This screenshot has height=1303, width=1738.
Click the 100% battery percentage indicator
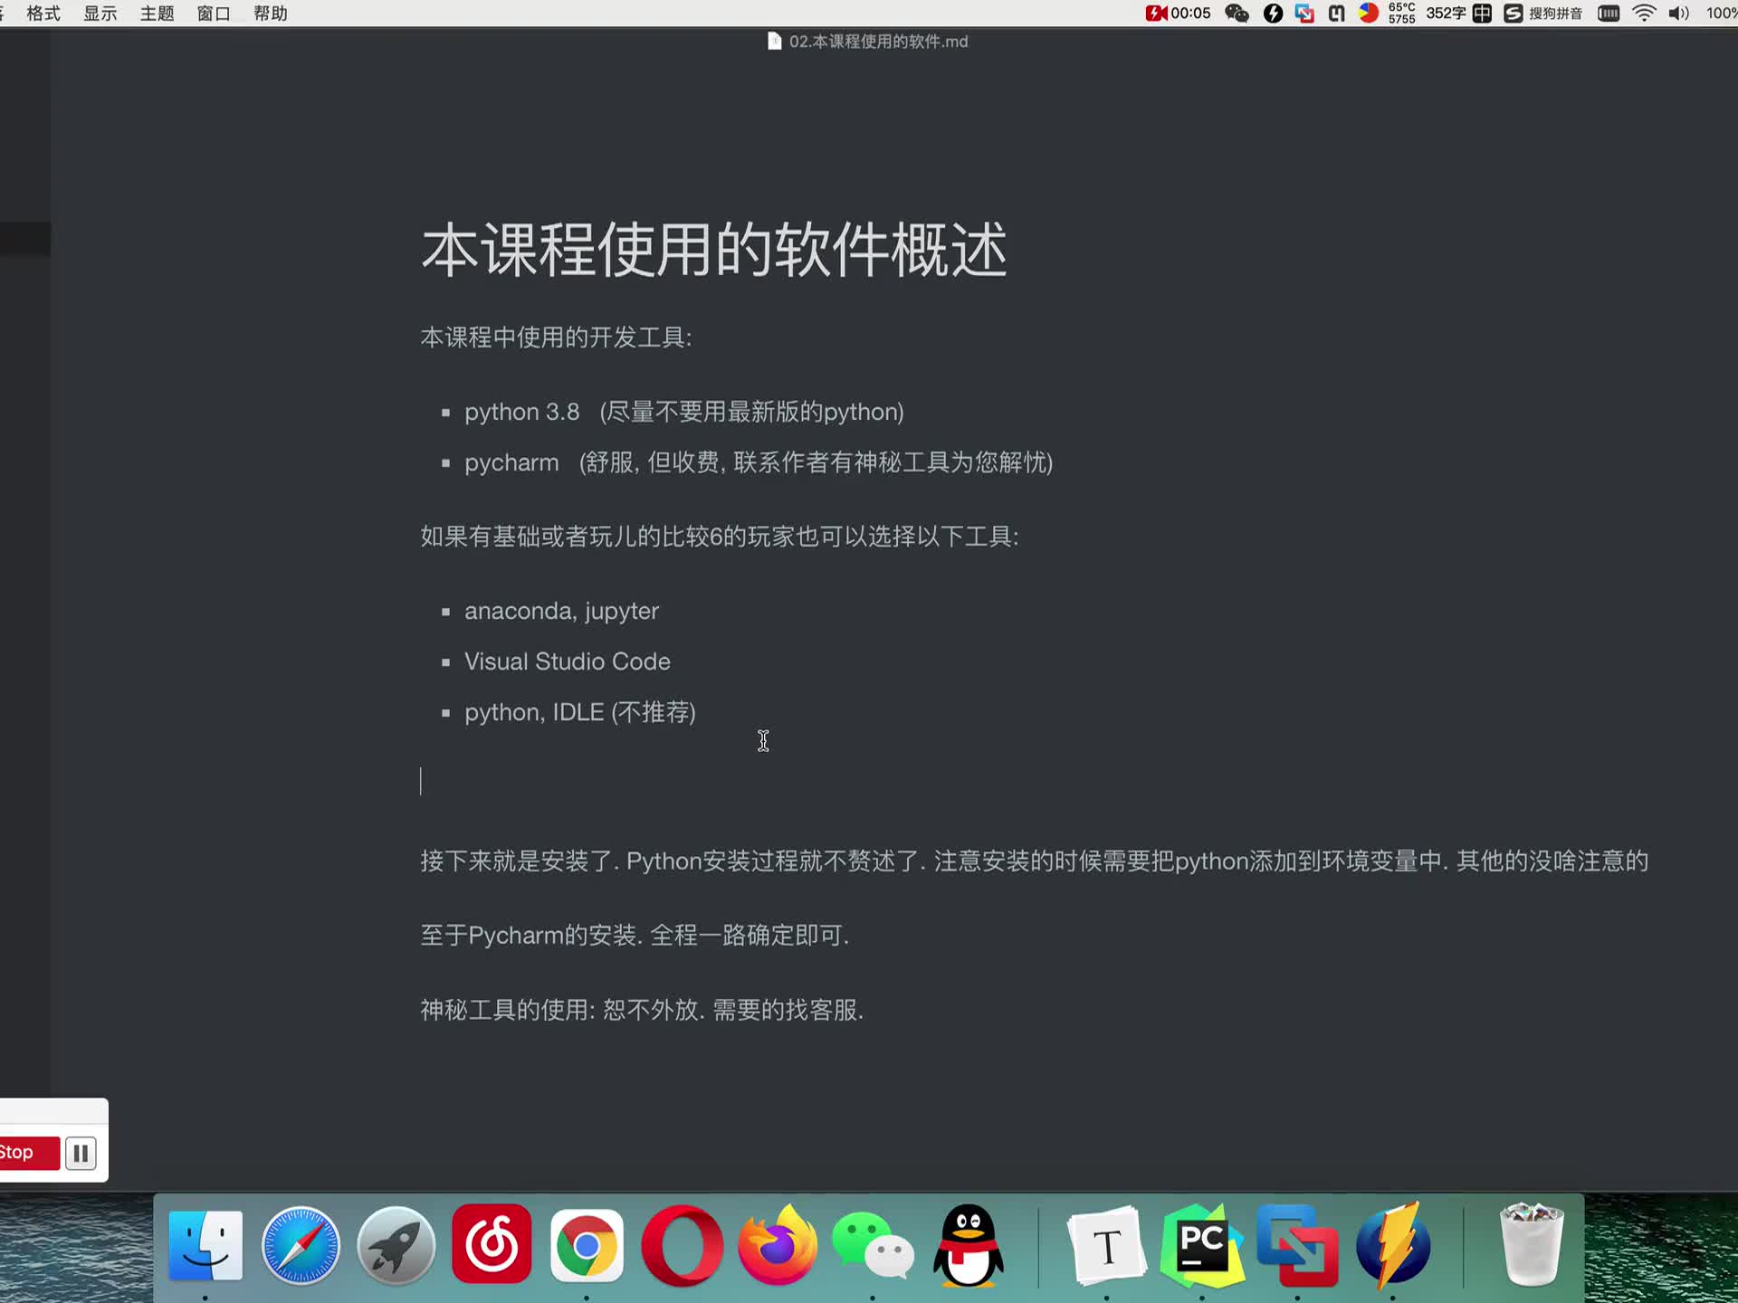click(1721, 14)
